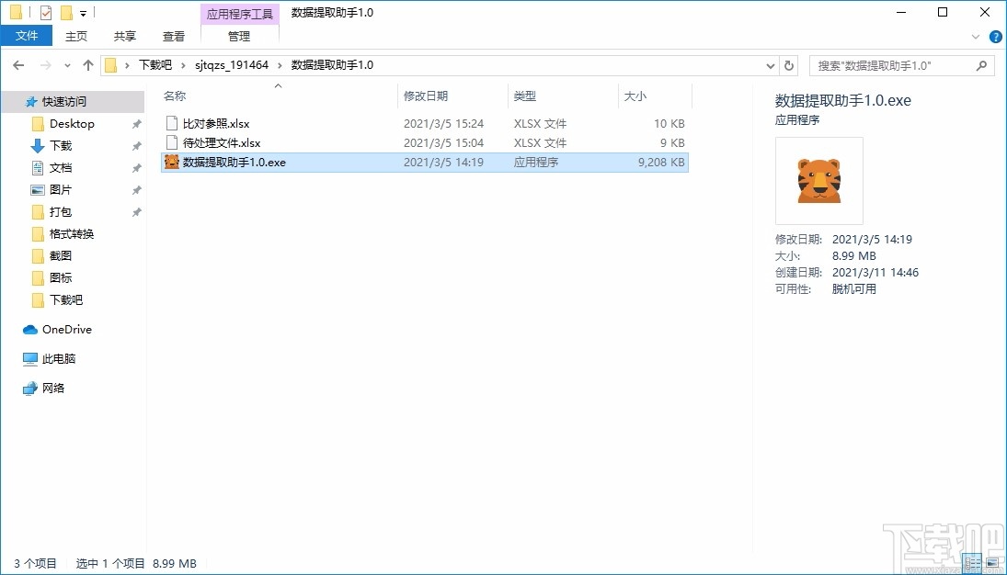Click the Properties icon in Quick Access Toolbar
This screenshot has width=1007, height=575.
[x=45, y=12]
